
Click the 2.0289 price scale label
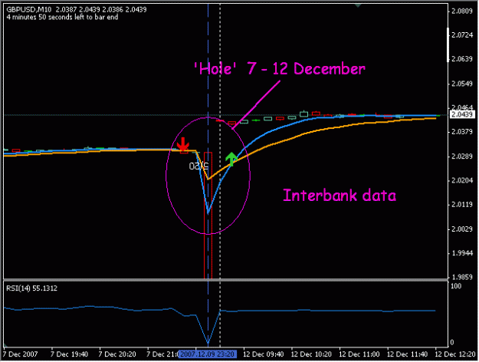(462, 156)
